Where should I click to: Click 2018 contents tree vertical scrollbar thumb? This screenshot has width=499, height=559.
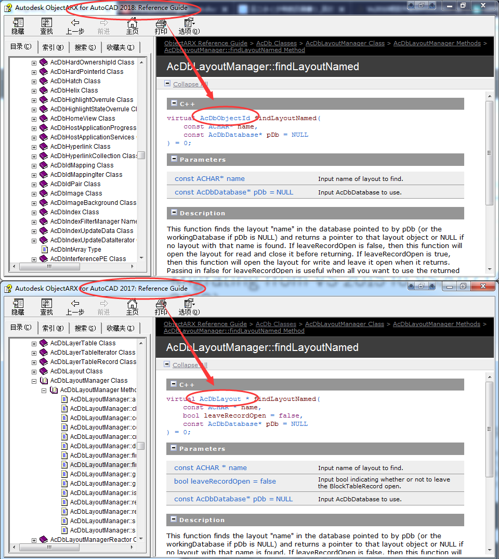[x=141, y=155]
